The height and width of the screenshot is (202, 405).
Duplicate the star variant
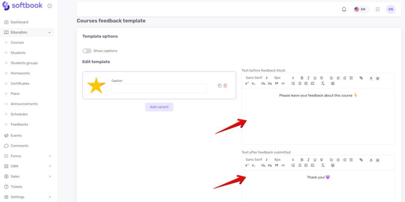(x=220, y=85)
